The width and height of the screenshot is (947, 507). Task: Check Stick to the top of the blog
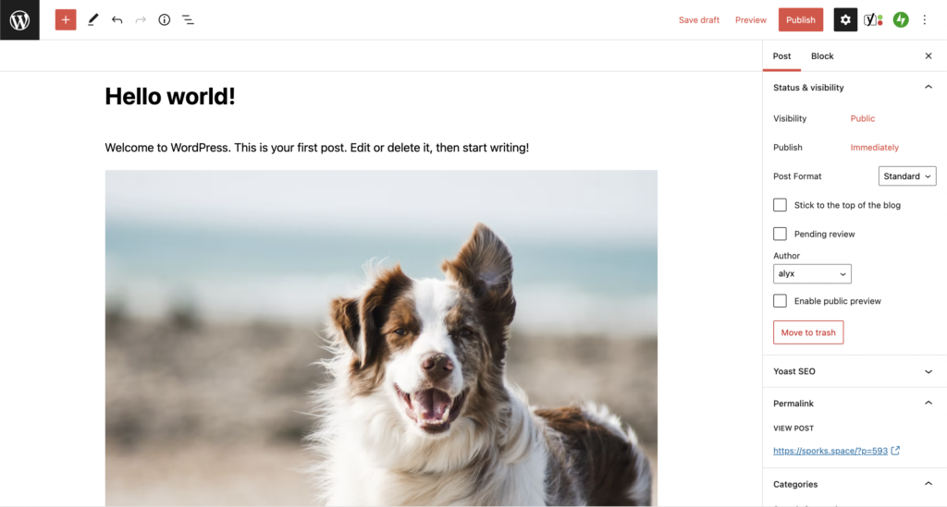tap(781, 205)
